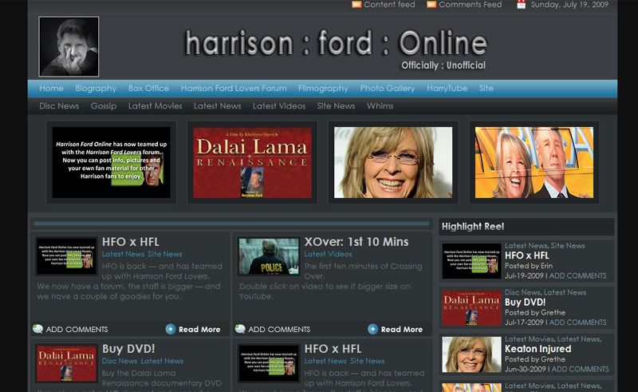Select the Latest Movies category
The width and height of the screenshot is (638, 392).
point(155,106)
